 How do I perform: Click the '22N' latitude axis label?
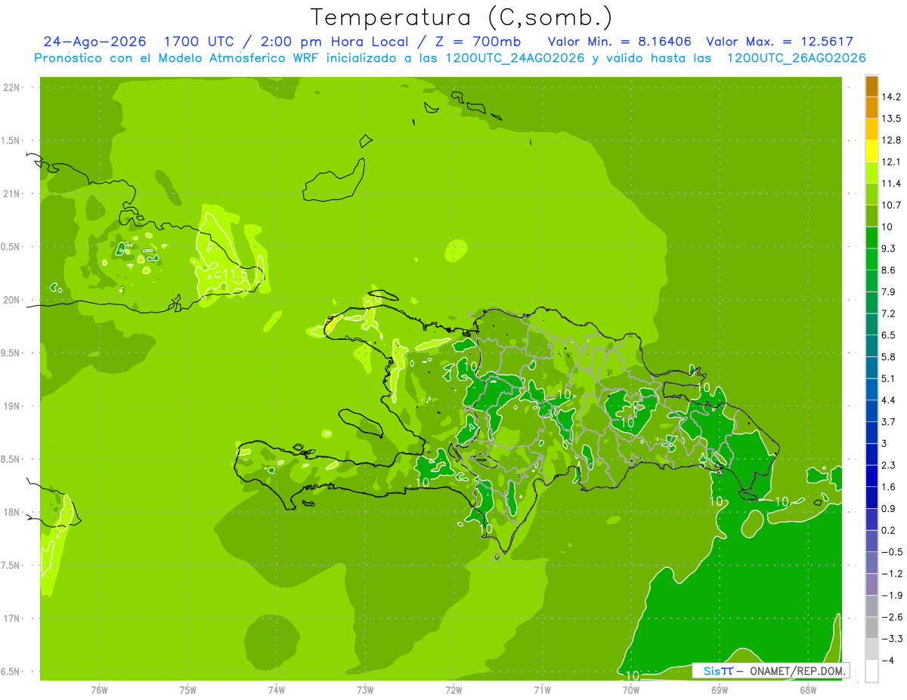coord(12,88)
